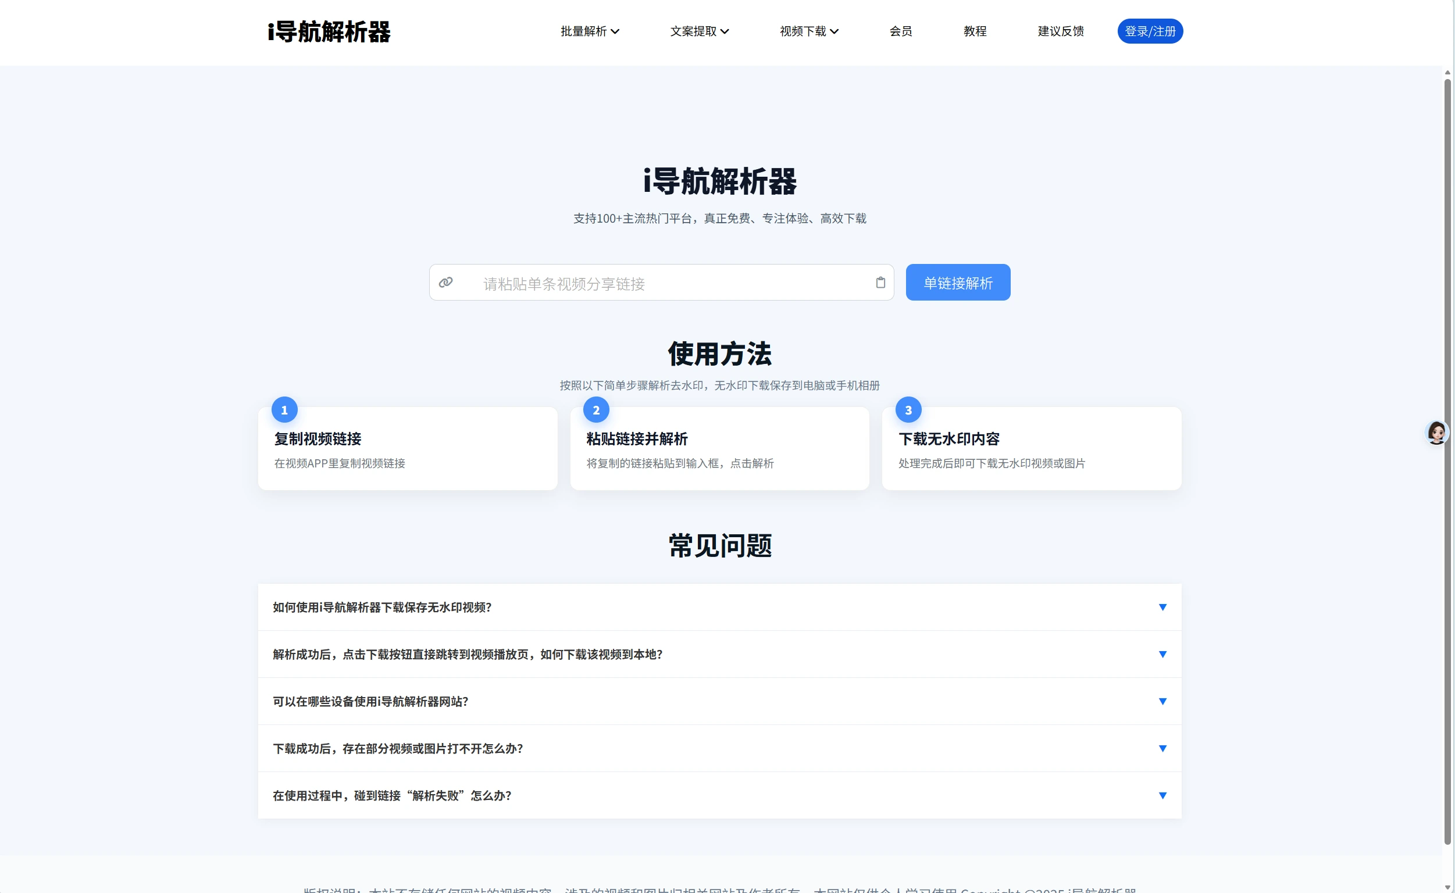This screenshot has width=1455, height=893.
Task: Open 建议反馈 in navigation
Action: click(x=1060, y=31)
